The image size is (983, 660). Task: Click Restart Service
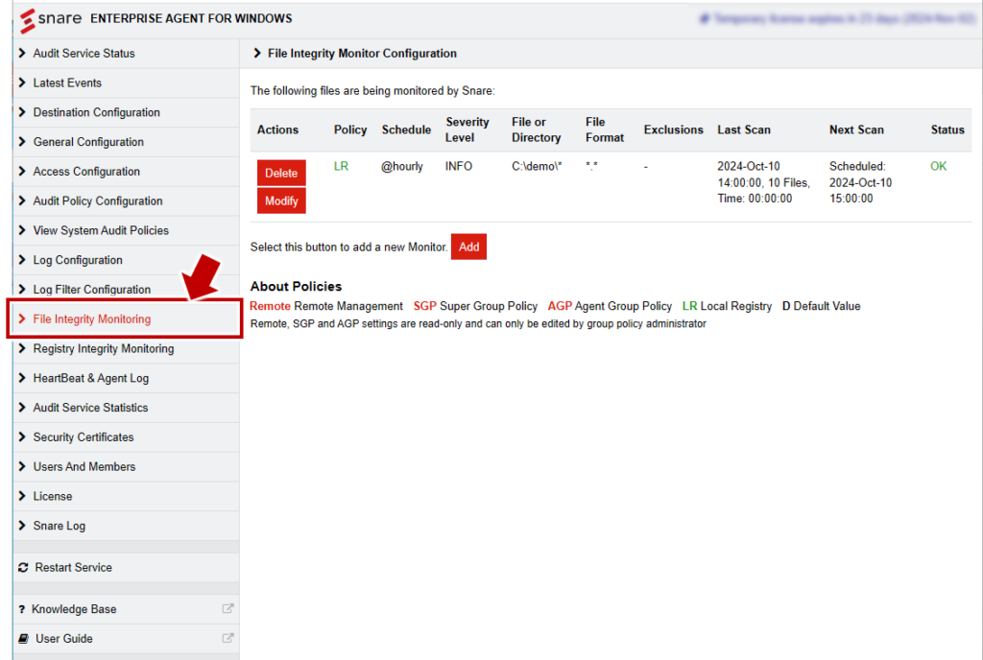click(x=126, y=567)
